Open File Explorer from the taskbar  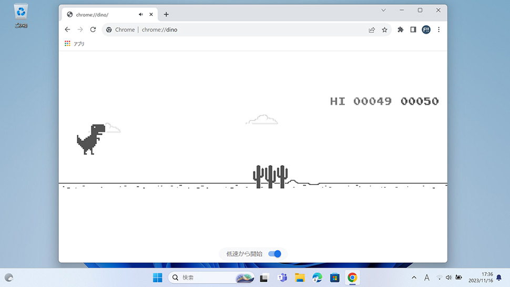click(300, 278)
